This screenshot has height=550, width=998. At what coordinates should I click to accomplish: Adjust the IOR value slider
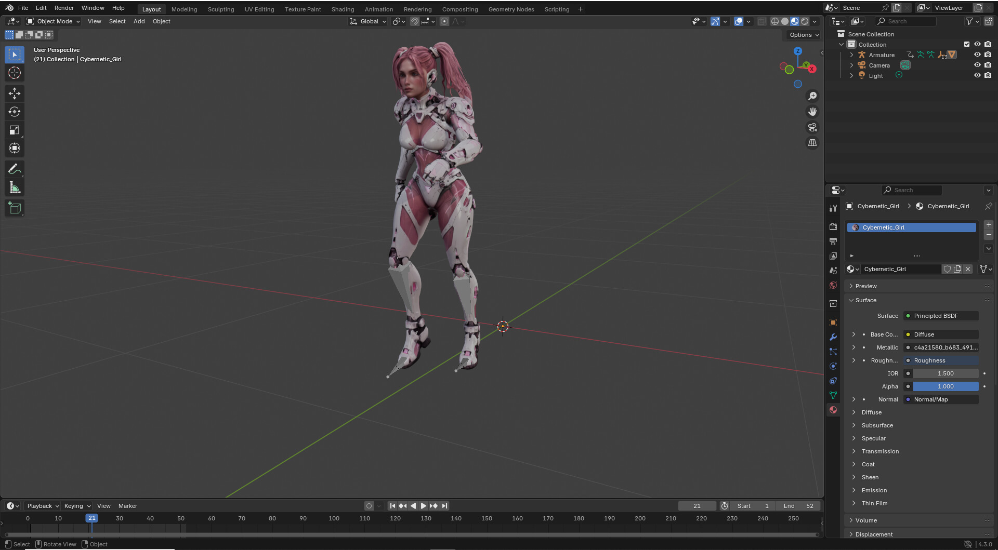(946, 373)
